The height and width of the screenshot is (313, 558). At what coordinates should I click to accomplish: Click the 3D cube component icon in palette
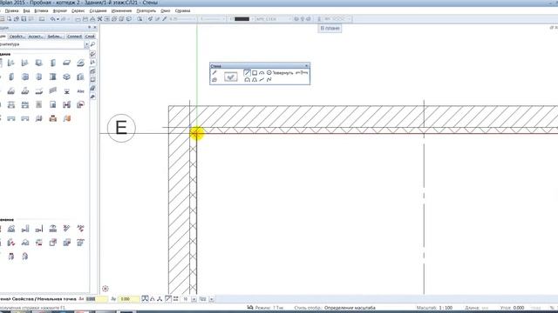click(67, 77)
